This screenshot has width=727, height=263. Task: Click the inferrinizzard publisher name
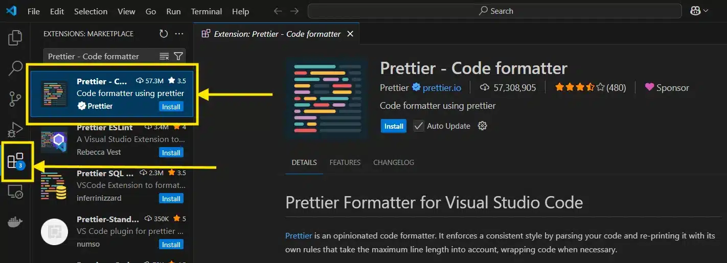coord(100,198)
